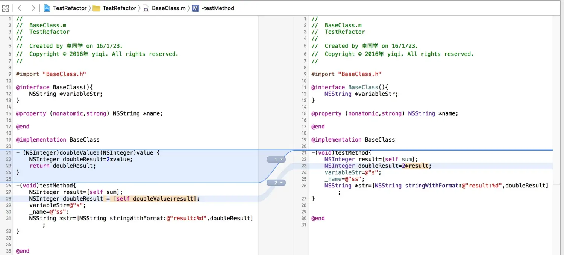Image resolution: width=564 pixels, height=255 pixels.
Task: Click the TestRefactor project icon in breadcrumb
Action: pos(47,8)
